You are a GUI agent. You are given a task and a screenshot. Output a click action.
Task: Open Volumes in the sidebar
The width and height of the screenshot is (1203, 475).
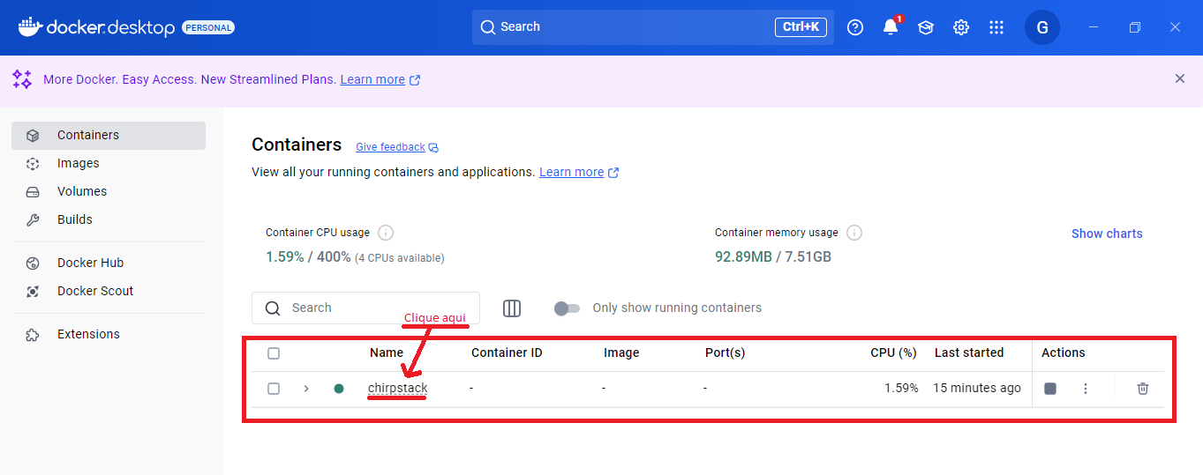pyautogui.click(x=109, y=191)
